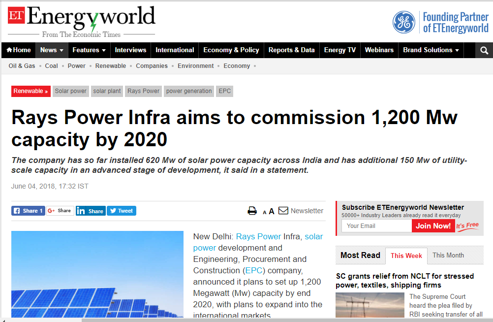
Task: Tweet this article via Twitter button
Action: coord(122,211)
